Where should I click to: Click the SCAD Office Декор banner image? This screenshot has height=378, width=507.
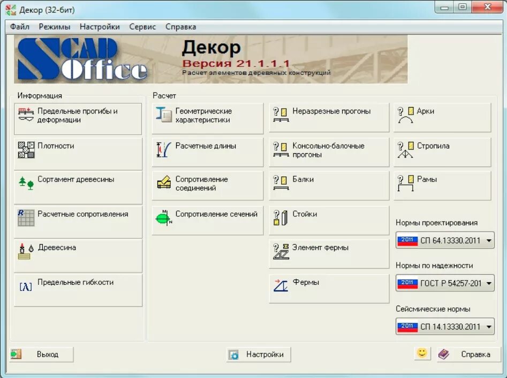[x=210, y=59]
